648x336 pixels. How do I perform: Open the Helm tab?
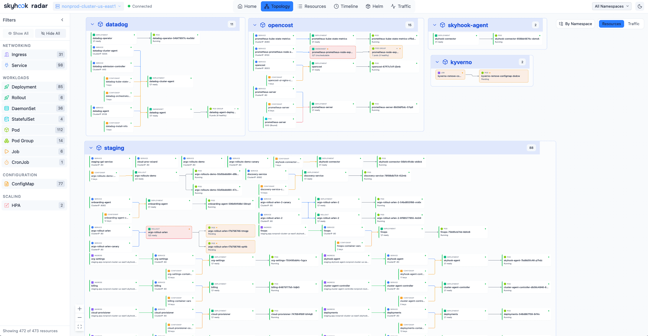(374, 6)
